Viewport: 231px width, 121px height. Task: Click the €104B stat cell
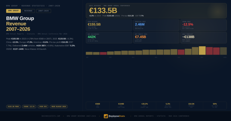coord(121,105)
